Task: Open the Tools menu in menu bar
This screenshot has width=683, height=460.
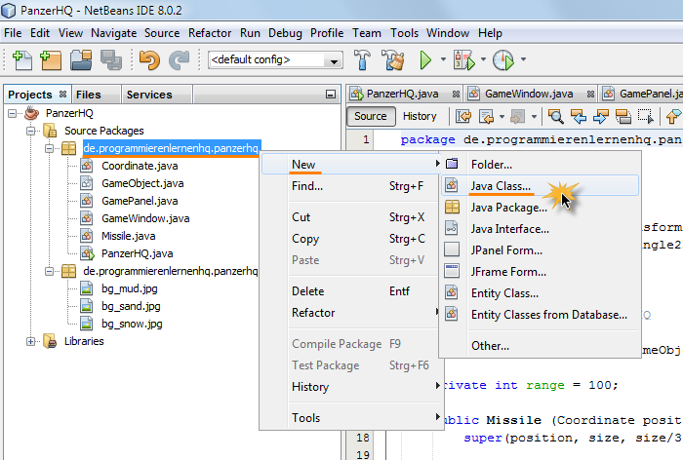Action: click(404, 33)
